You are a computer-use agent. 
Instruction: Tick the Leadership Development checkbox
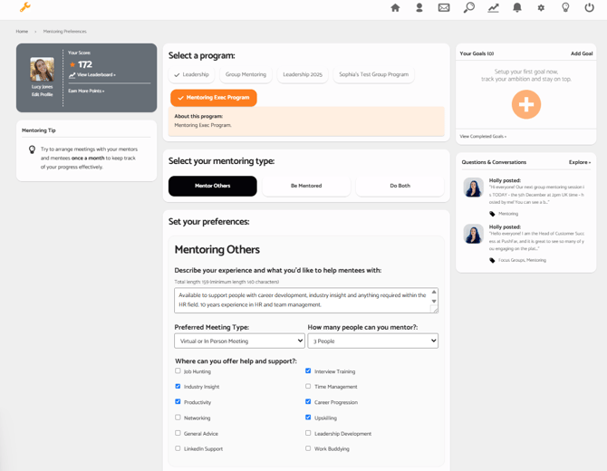point(308,433)
